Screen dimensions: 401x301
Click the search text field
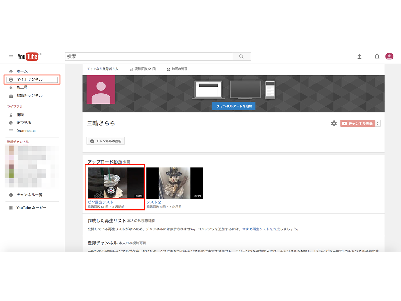click(149, 57)
